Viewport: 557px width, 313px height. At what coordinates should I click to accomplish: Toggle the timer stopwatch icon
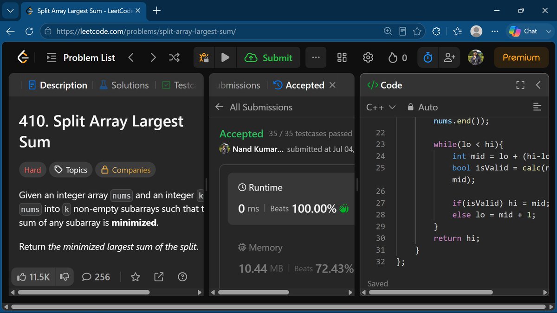tap(428, 57)
